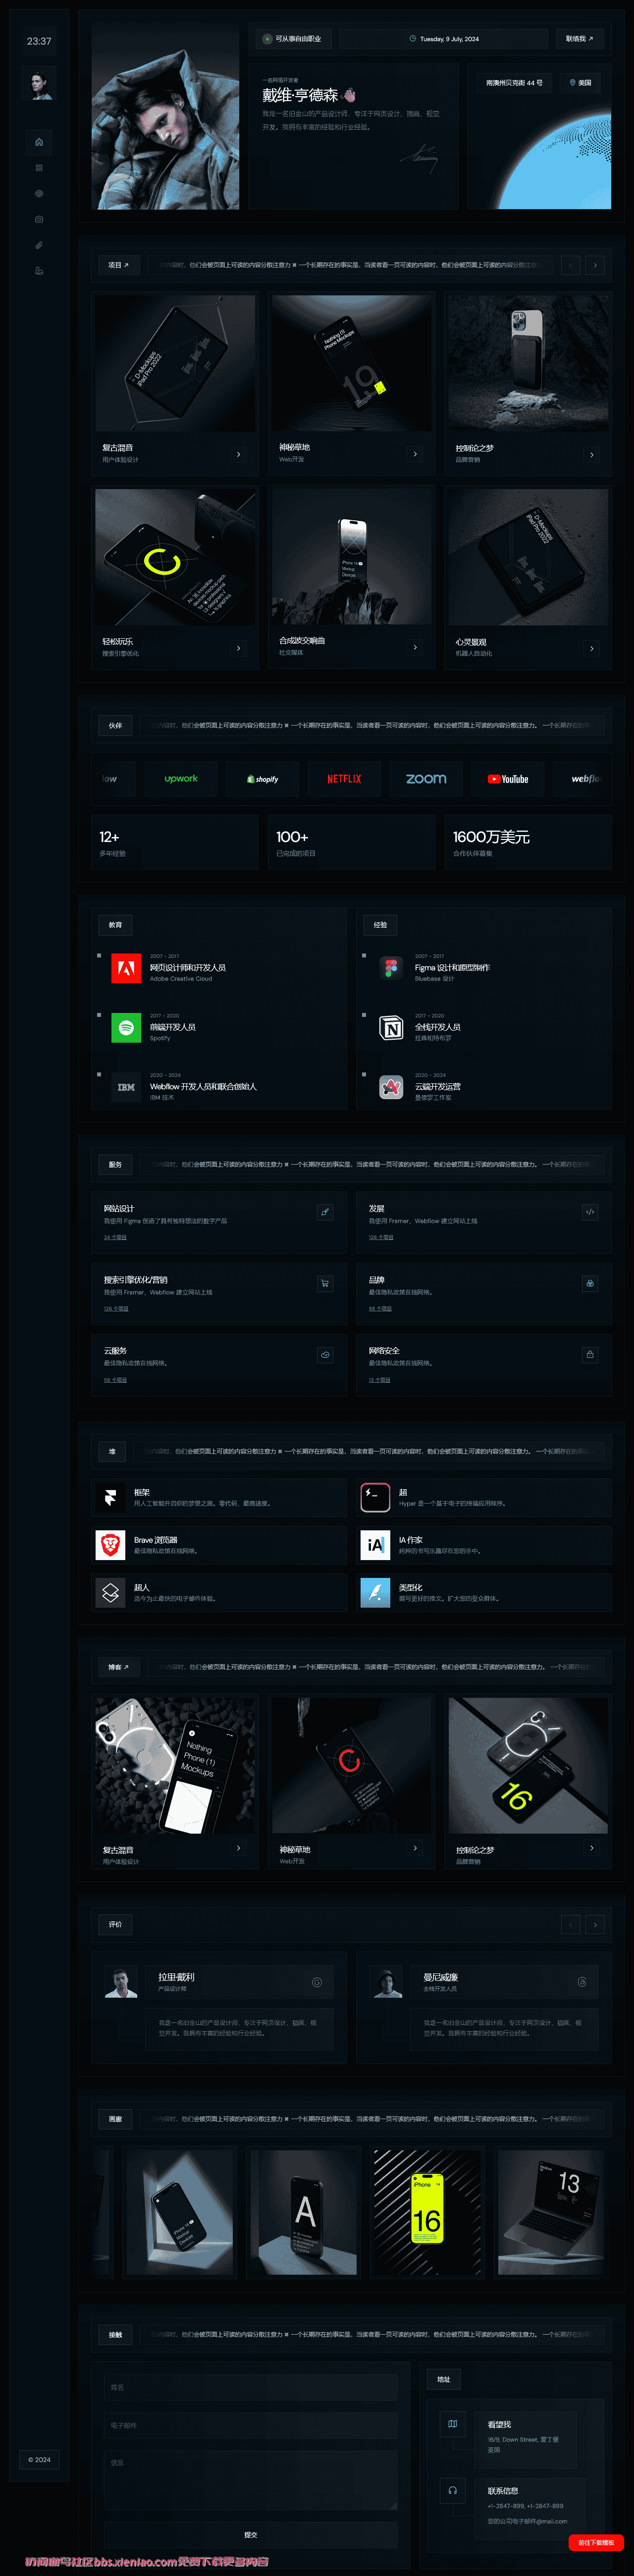Click the previous arrow in the 项目 header
This screenshot has height=2576, width=634.
point(570,265)
